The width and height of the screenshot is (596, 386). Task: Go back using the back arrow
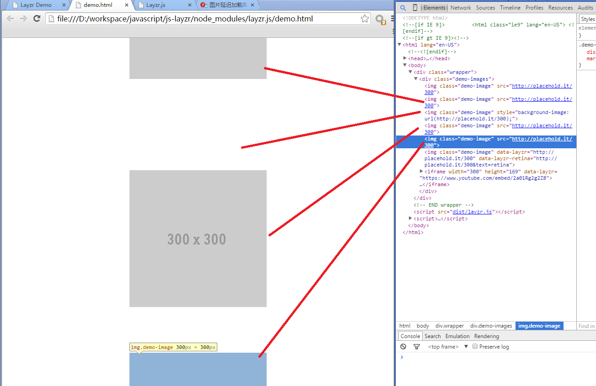click(10, 19)
